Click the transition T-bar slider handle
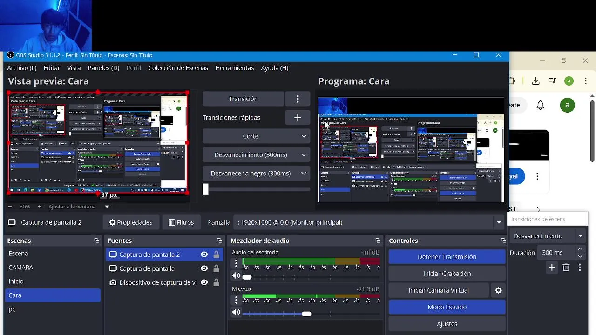The image size is (596, 335). pyautogui.click(x=205, y=189)
